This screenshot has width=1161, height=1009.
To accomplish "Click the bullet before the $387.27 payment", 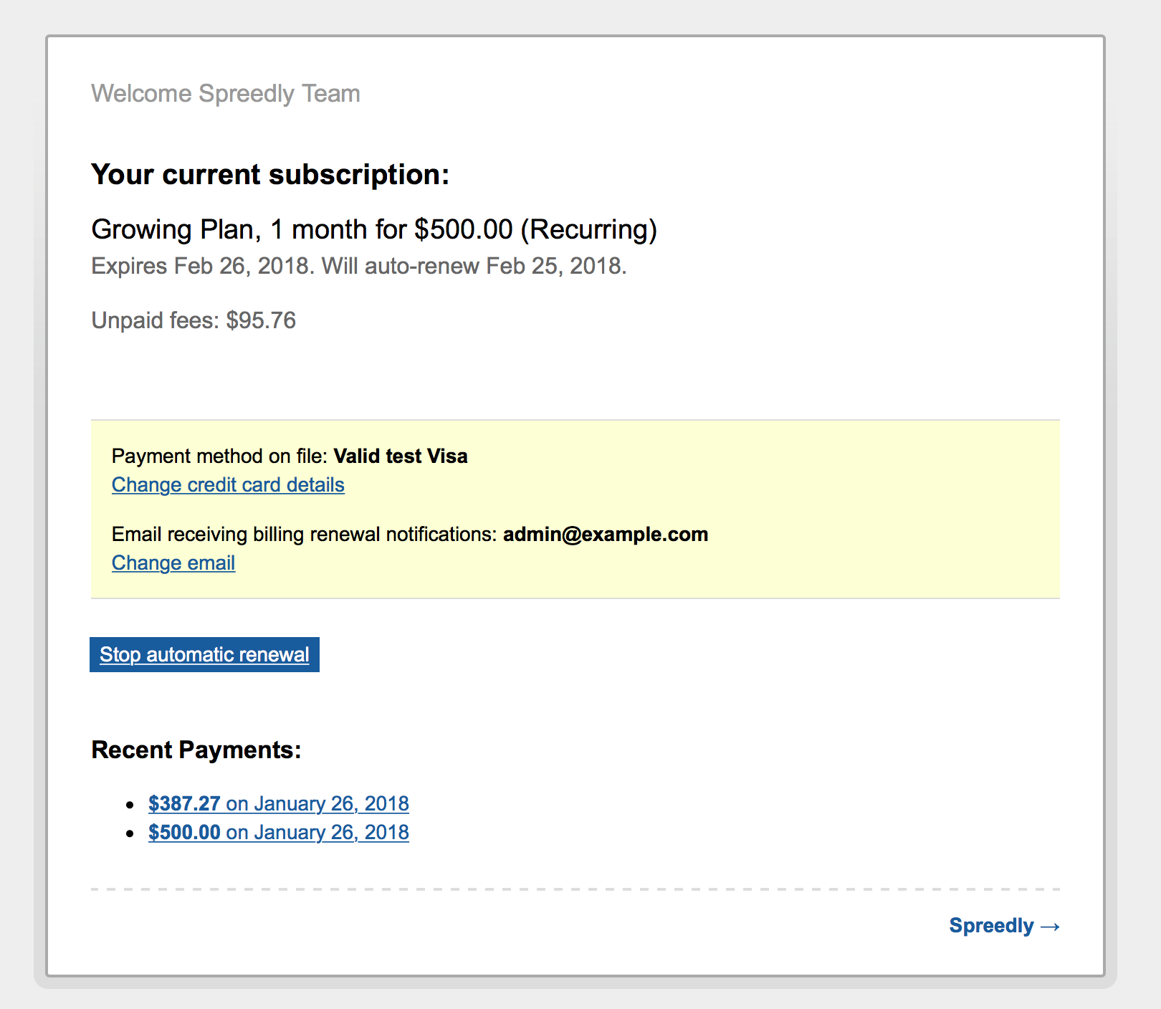I will click(130, 805).
